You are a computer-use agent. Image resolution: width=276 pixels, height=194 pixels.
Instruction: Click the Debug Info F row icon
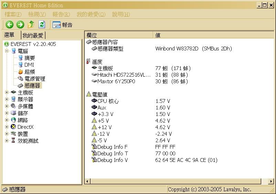pos(94,146)
